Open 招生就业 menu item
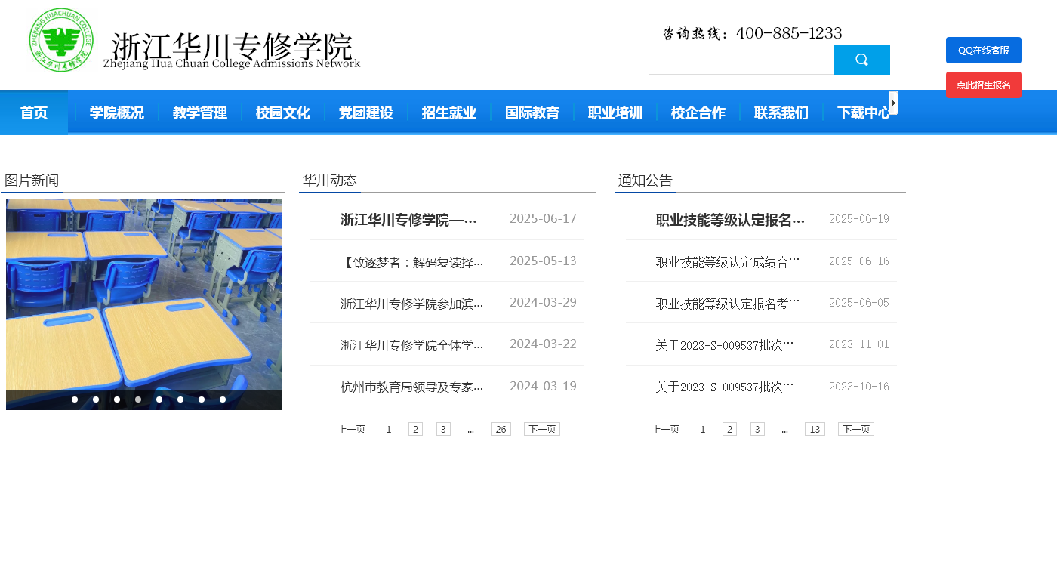The image size is (1057, 580). click(449, 113)
